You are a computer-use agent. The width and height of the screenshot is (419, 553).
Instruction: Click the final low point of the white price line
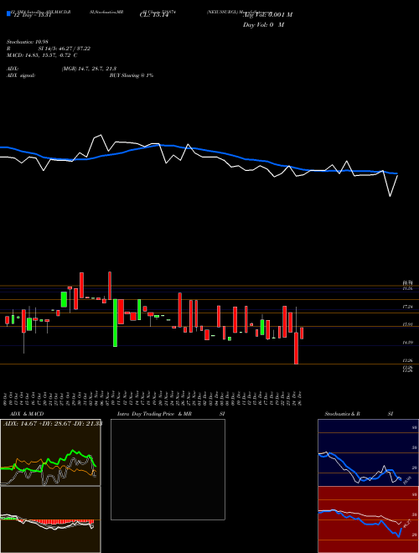(x=390, y=196)
